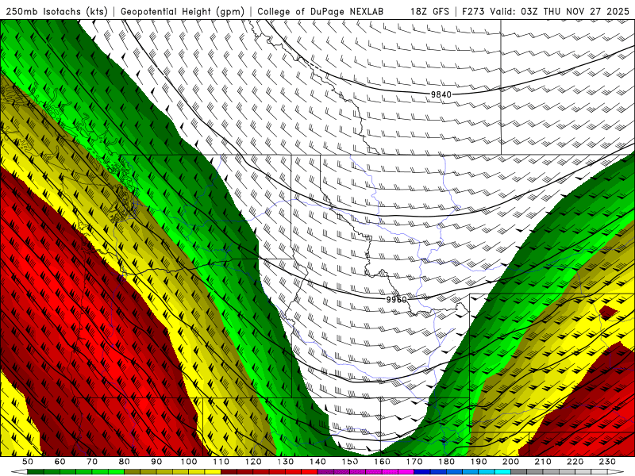The height and width of the screenshot is (476, 635).
Task: Select the 80 knot legend label
Action: point(124,462)
